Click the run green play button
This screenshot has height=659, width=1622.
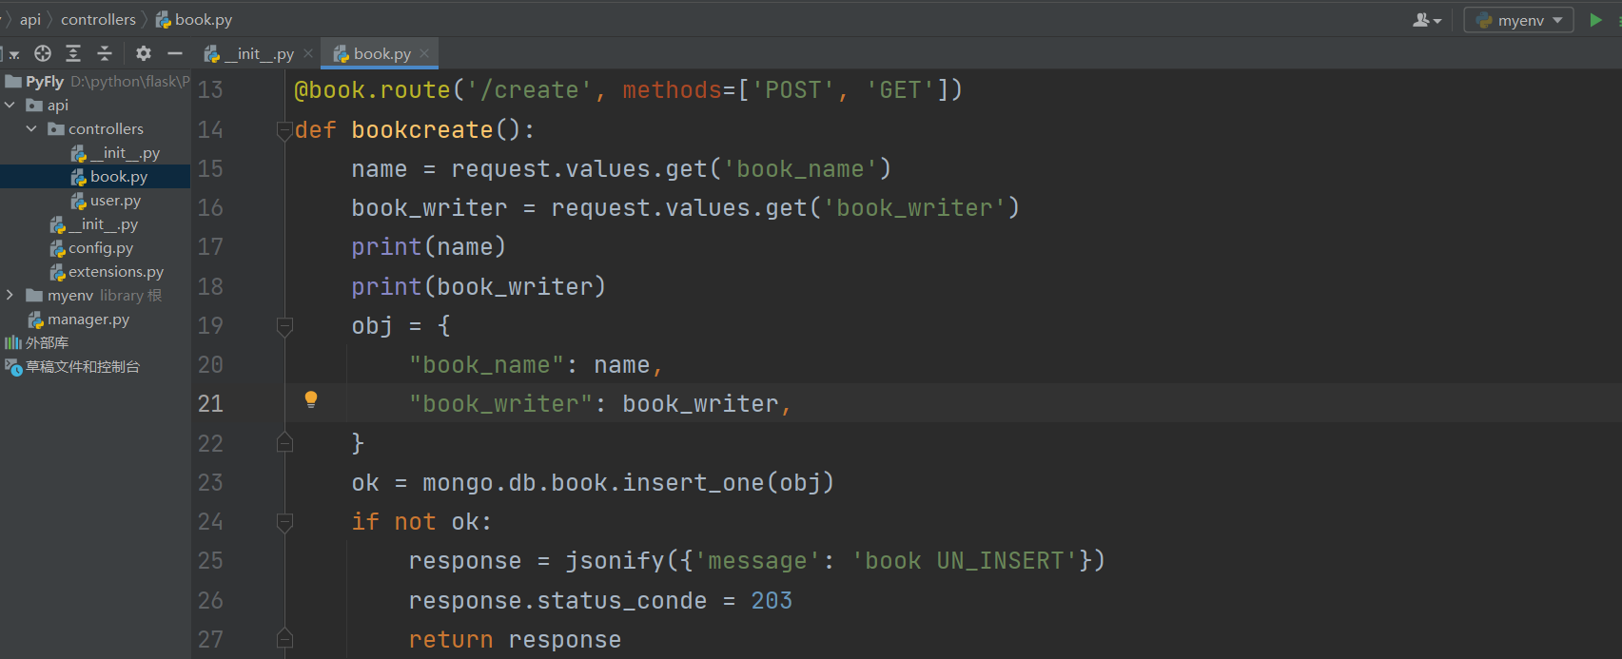click(1595, 20)
